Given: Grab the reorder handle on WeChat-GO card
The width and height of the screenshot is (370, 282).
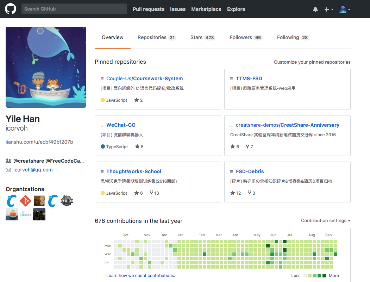Looking at the screenshot, I should pyautogui.click(x=102, y=125).
